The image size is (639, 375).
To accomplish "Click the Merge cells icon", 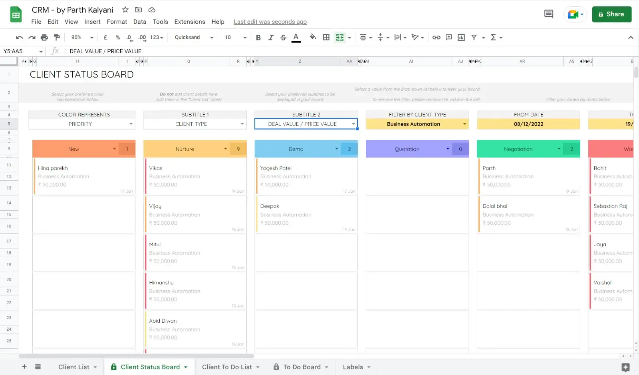I will pos(340,38).
